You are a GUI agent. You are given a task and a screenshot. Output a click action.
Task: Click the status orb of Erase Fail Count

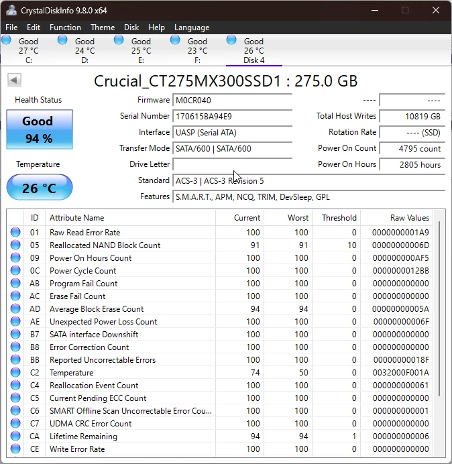[15, 296]
